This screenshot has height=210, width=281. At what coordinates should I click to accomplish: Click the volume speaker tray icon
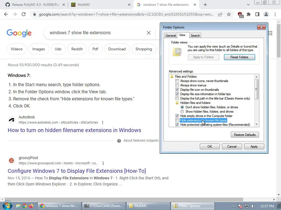(x=253, y=206)
